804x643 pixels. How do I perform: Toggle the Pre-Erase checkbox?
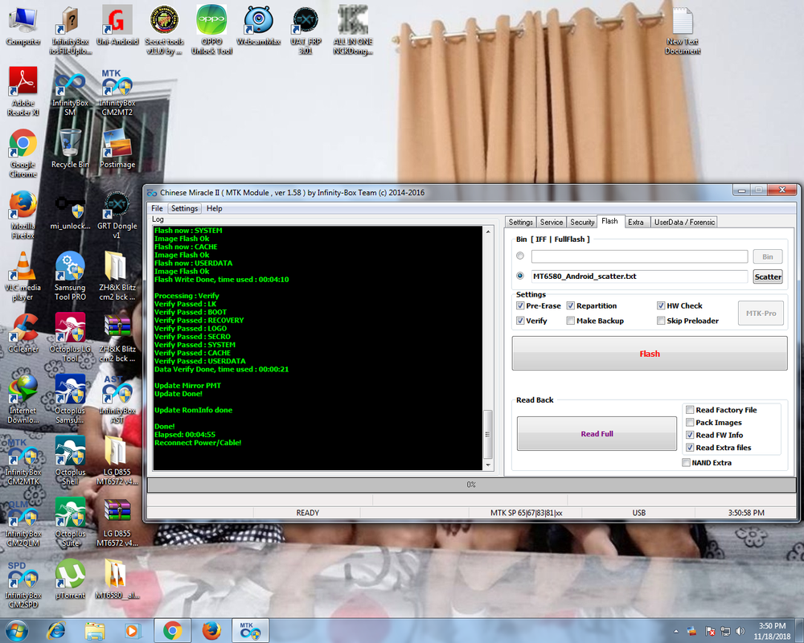coord(538,305)
